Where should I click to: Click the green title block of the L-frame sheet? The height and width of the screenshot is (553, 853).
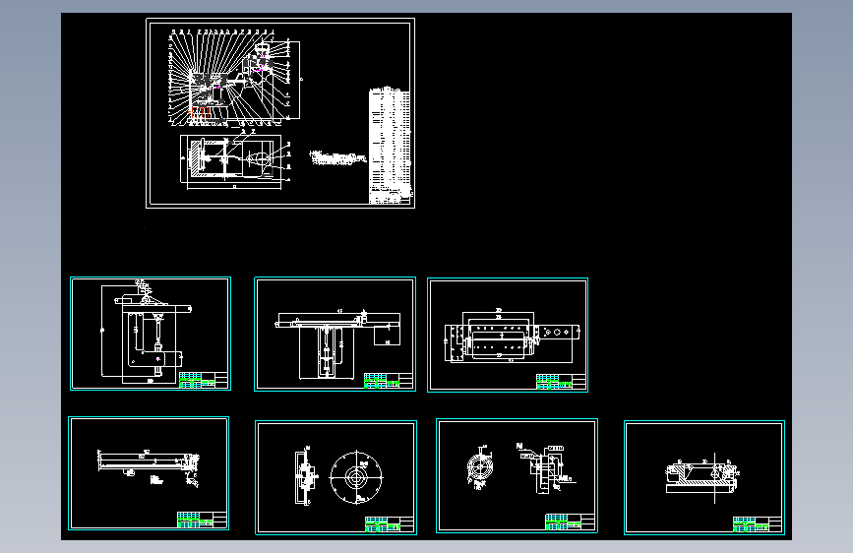tap(204, 380)
